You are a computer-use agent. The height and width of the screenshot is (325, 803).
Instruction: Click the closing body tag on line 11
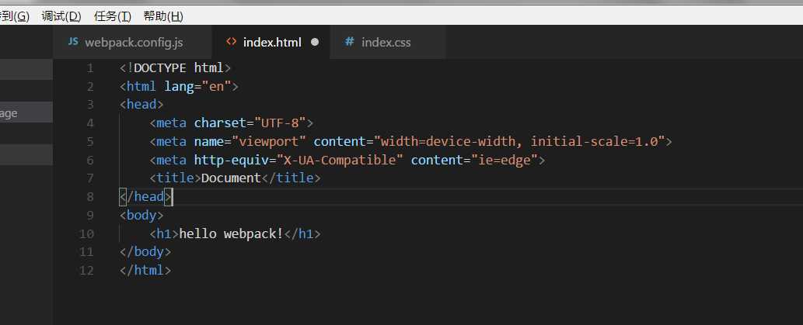pyautogui.click(x=145, y=252)
